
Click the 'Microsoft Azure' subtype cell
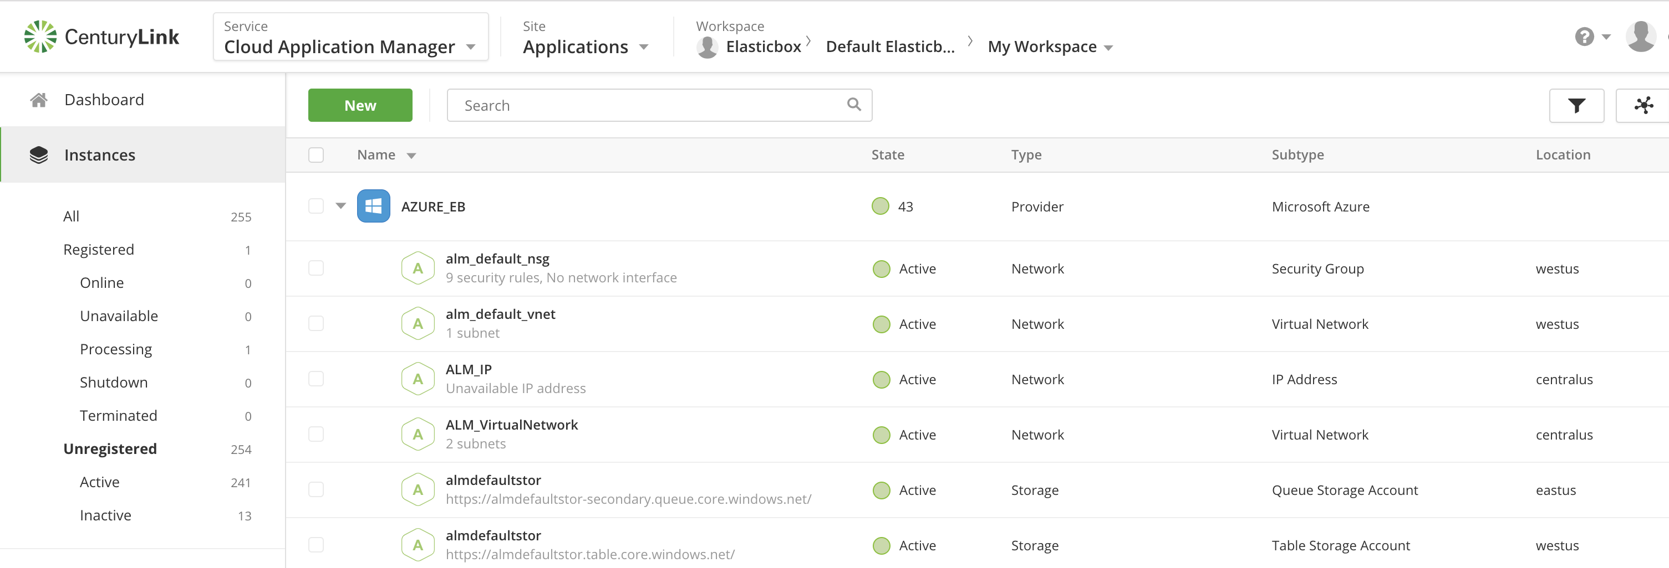pyautogui.click(x=1320, y=207)
